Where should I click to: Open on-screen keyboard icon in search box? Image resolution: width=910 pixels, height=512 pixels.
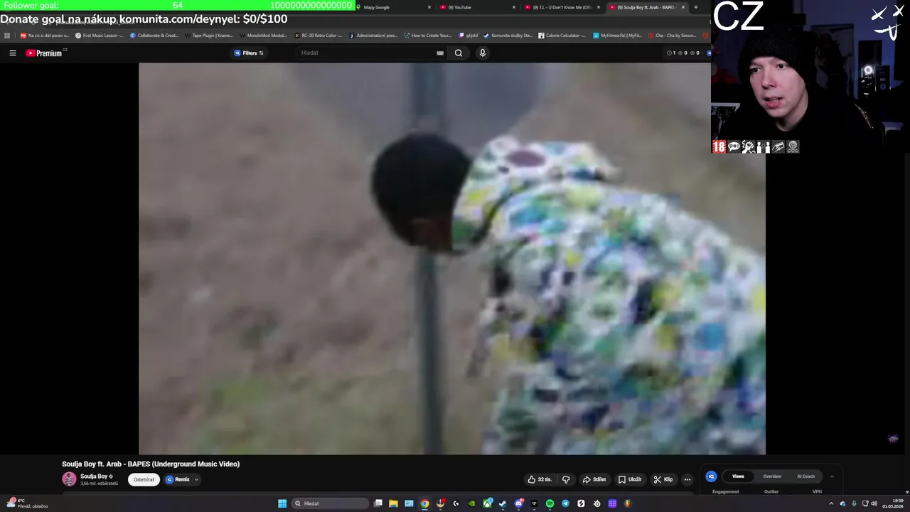click(x=440, y=53)
